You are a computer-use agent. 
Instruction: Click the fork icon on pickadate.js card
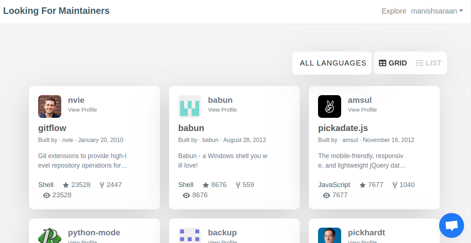tap(395, 185)
